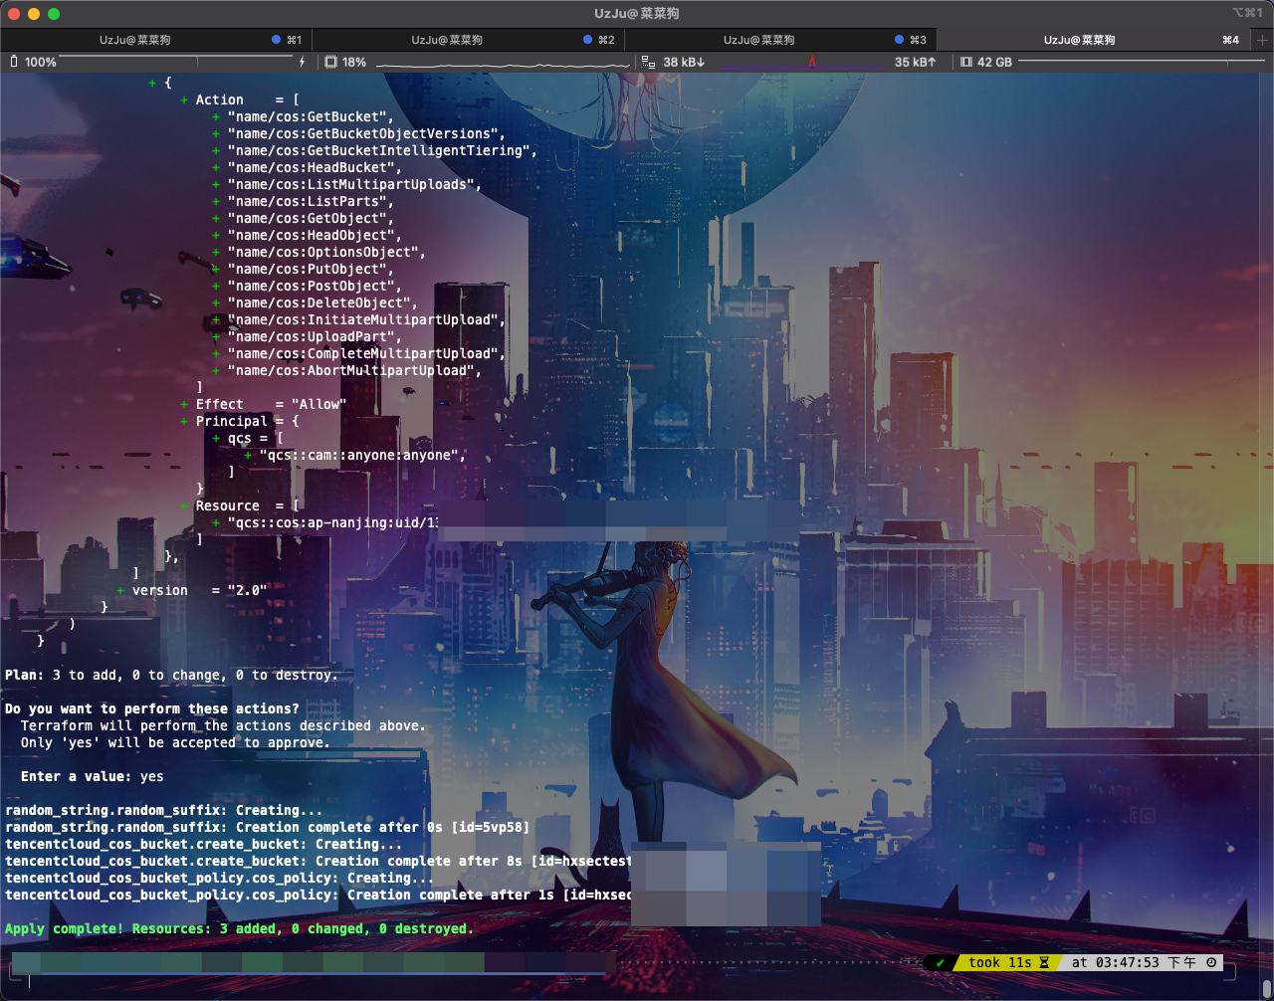The image size is (1274, 1001).
Task: Click the blue activity dot on tab ⌘3
Action: coord(900,40)
